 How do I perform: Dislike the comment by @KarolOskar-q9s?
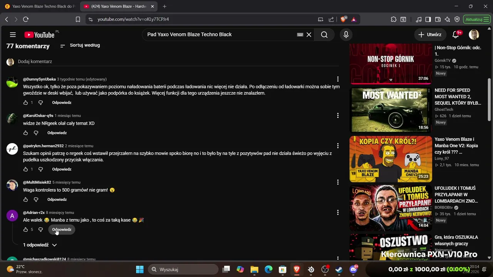pos(36,133)
